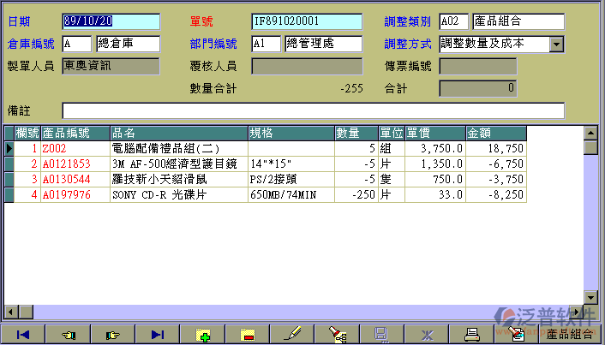
Task: Click the 單號 field IF891020001
Action: (307, 21)
